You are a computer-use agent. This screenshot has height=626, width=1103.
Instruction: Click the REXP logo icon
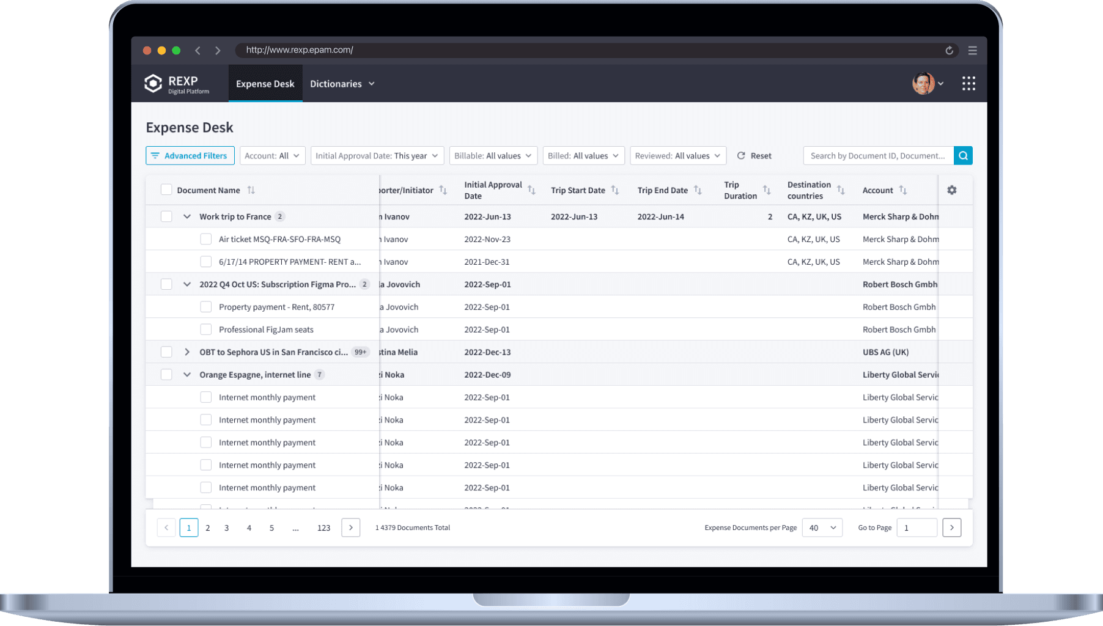click(153, 84)
